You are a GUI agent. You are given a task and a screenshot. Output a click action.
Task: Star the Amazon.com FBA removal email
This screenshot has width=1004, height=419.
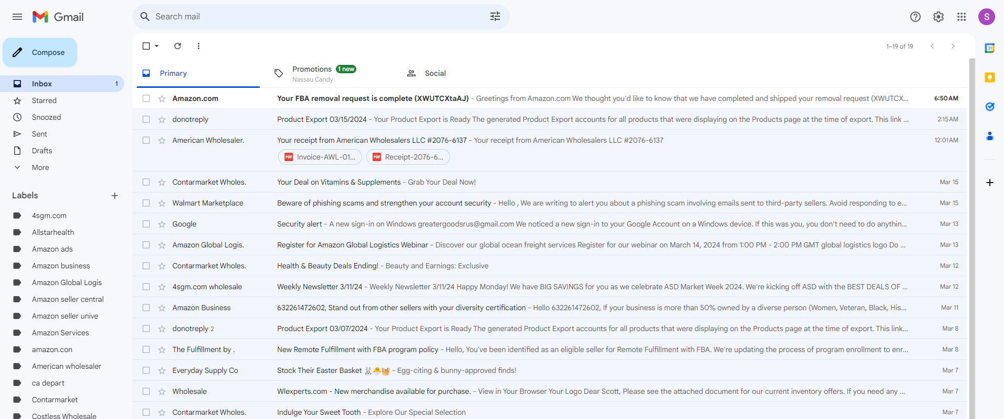coord(162,98)
